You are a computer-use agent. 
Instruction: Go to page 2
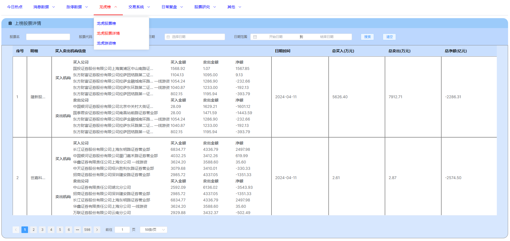click(34, 230)
